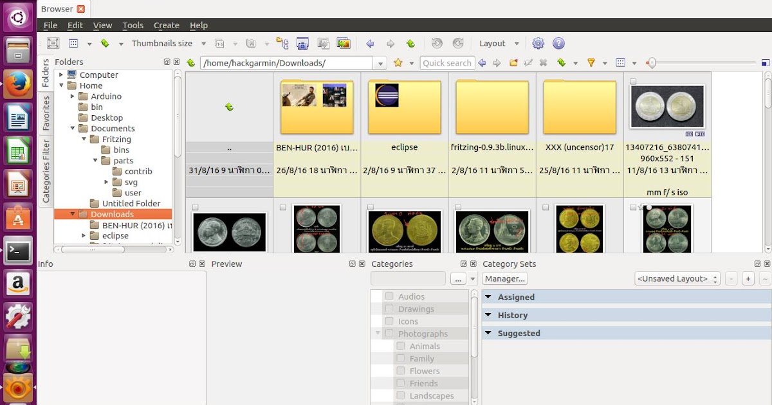Check the Drawings category checkbox
This screenshot has height=405, width=772.
[x=389, y=309]
